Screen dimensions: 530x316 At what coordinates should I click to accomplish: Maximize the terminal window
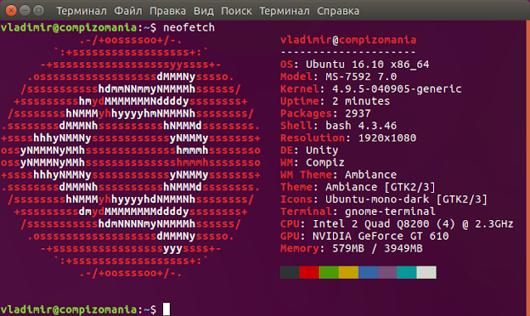[x=39, y=11]
